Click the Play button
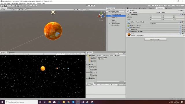 click(87, 6)
